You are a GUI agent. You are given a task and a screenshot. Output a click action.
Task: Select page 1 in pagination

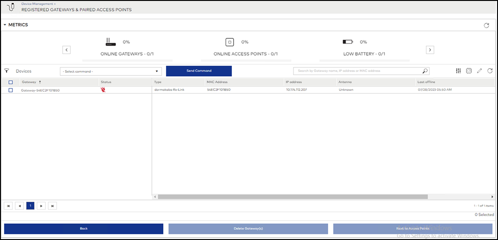(x=30, y=206)
